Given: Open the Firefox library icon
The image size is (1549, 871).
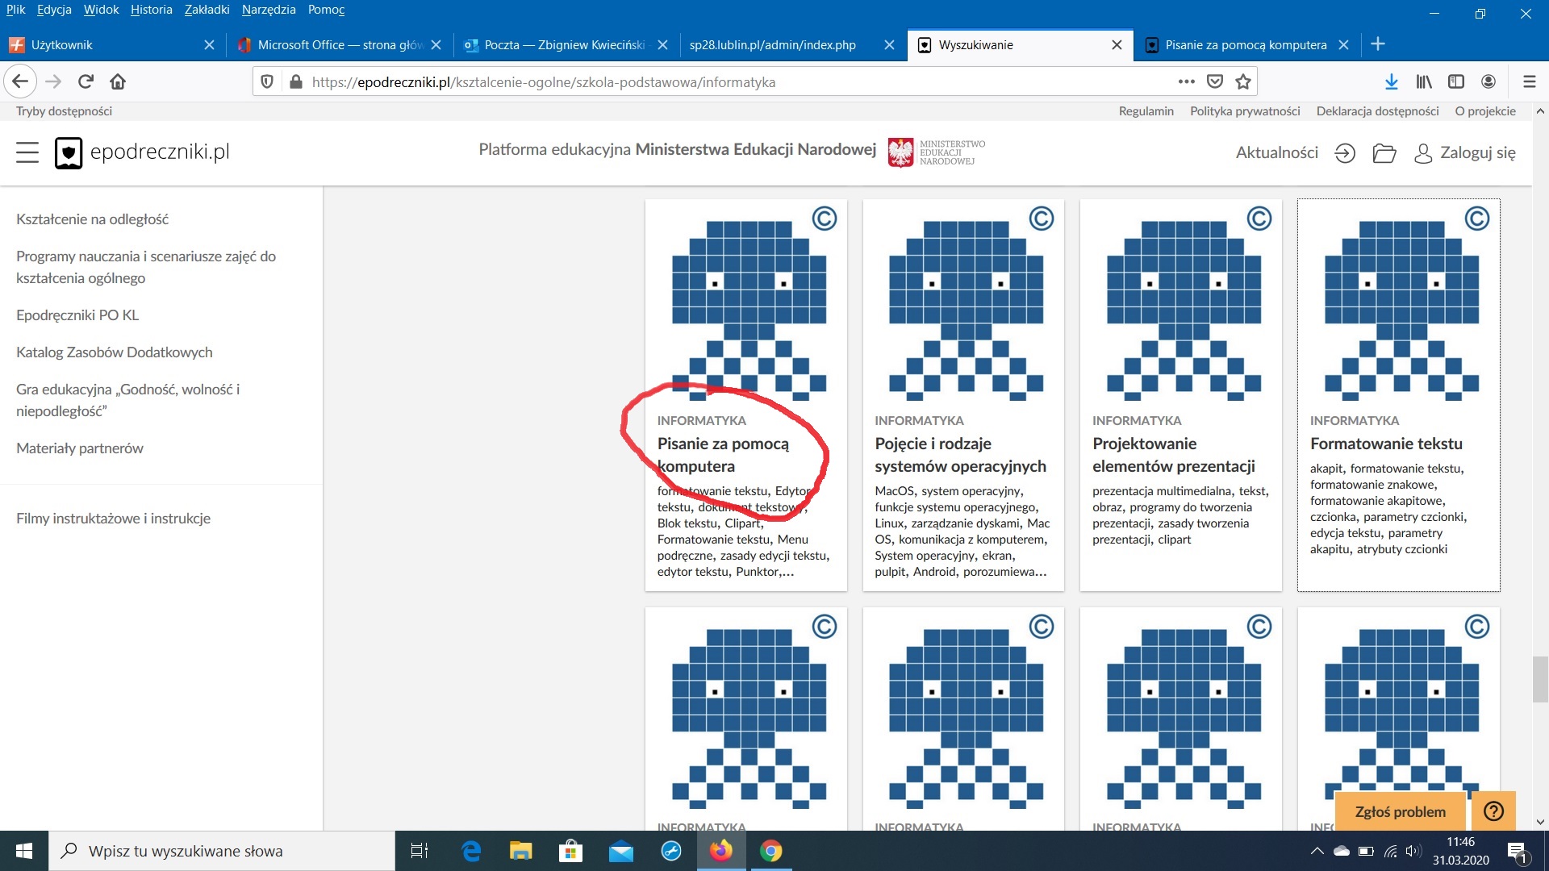Looking at the screenshot, I should [1424, 81].
